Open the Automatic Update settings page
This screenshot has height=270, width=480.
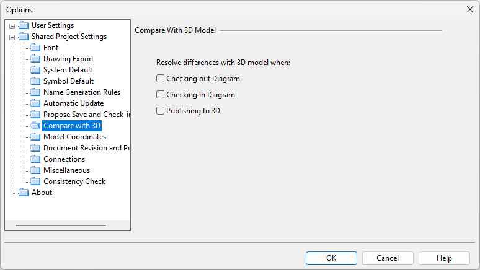click(73, 103)
